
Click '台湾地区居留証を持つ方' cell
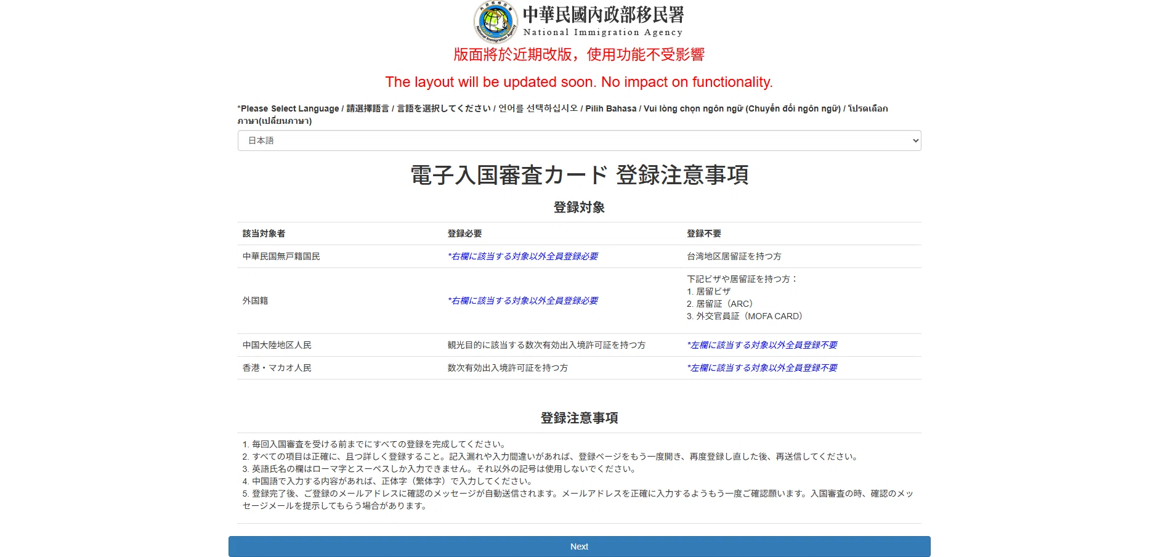pos(734,256)
